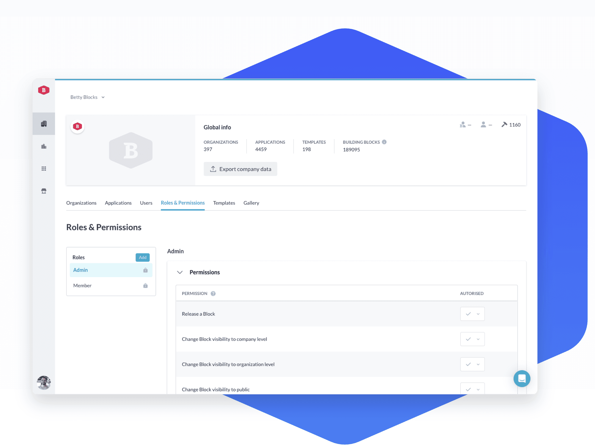Click Change Block visibility to public text
This screenshot has height=448, width=595.
coord(216,390)
